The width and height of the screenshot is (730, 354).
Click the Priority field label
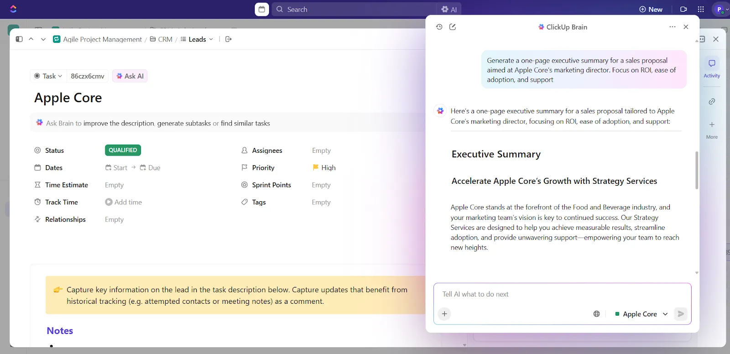263,168
